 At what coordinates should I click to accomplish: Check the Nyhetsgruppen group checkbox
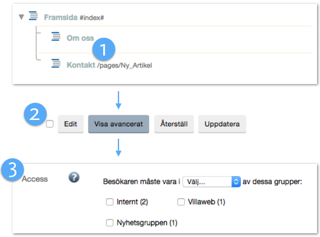(110, 223)
